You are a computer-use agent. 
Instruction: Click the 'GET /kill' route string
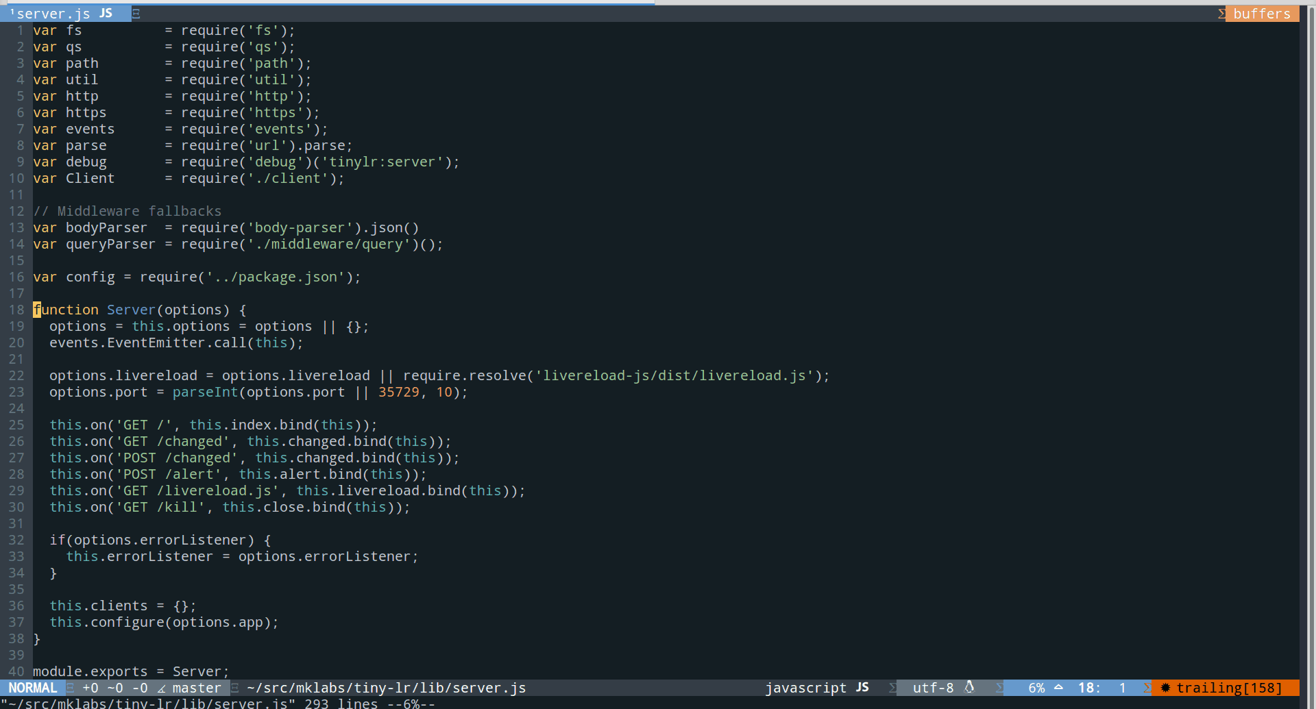pyautogui.click(x=160, y=507)
